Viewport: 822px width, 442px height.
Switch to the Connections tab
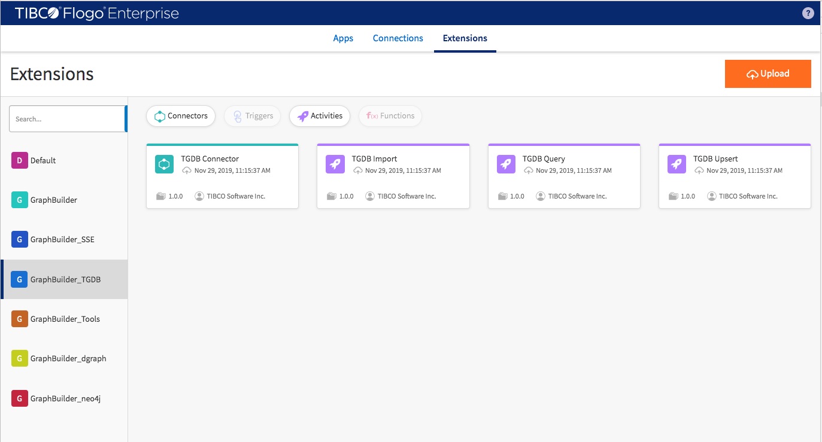point(398,38)
